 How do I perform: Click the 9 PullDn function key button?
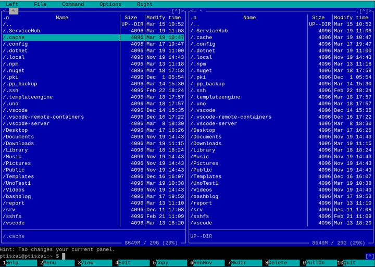pos(319,263)
